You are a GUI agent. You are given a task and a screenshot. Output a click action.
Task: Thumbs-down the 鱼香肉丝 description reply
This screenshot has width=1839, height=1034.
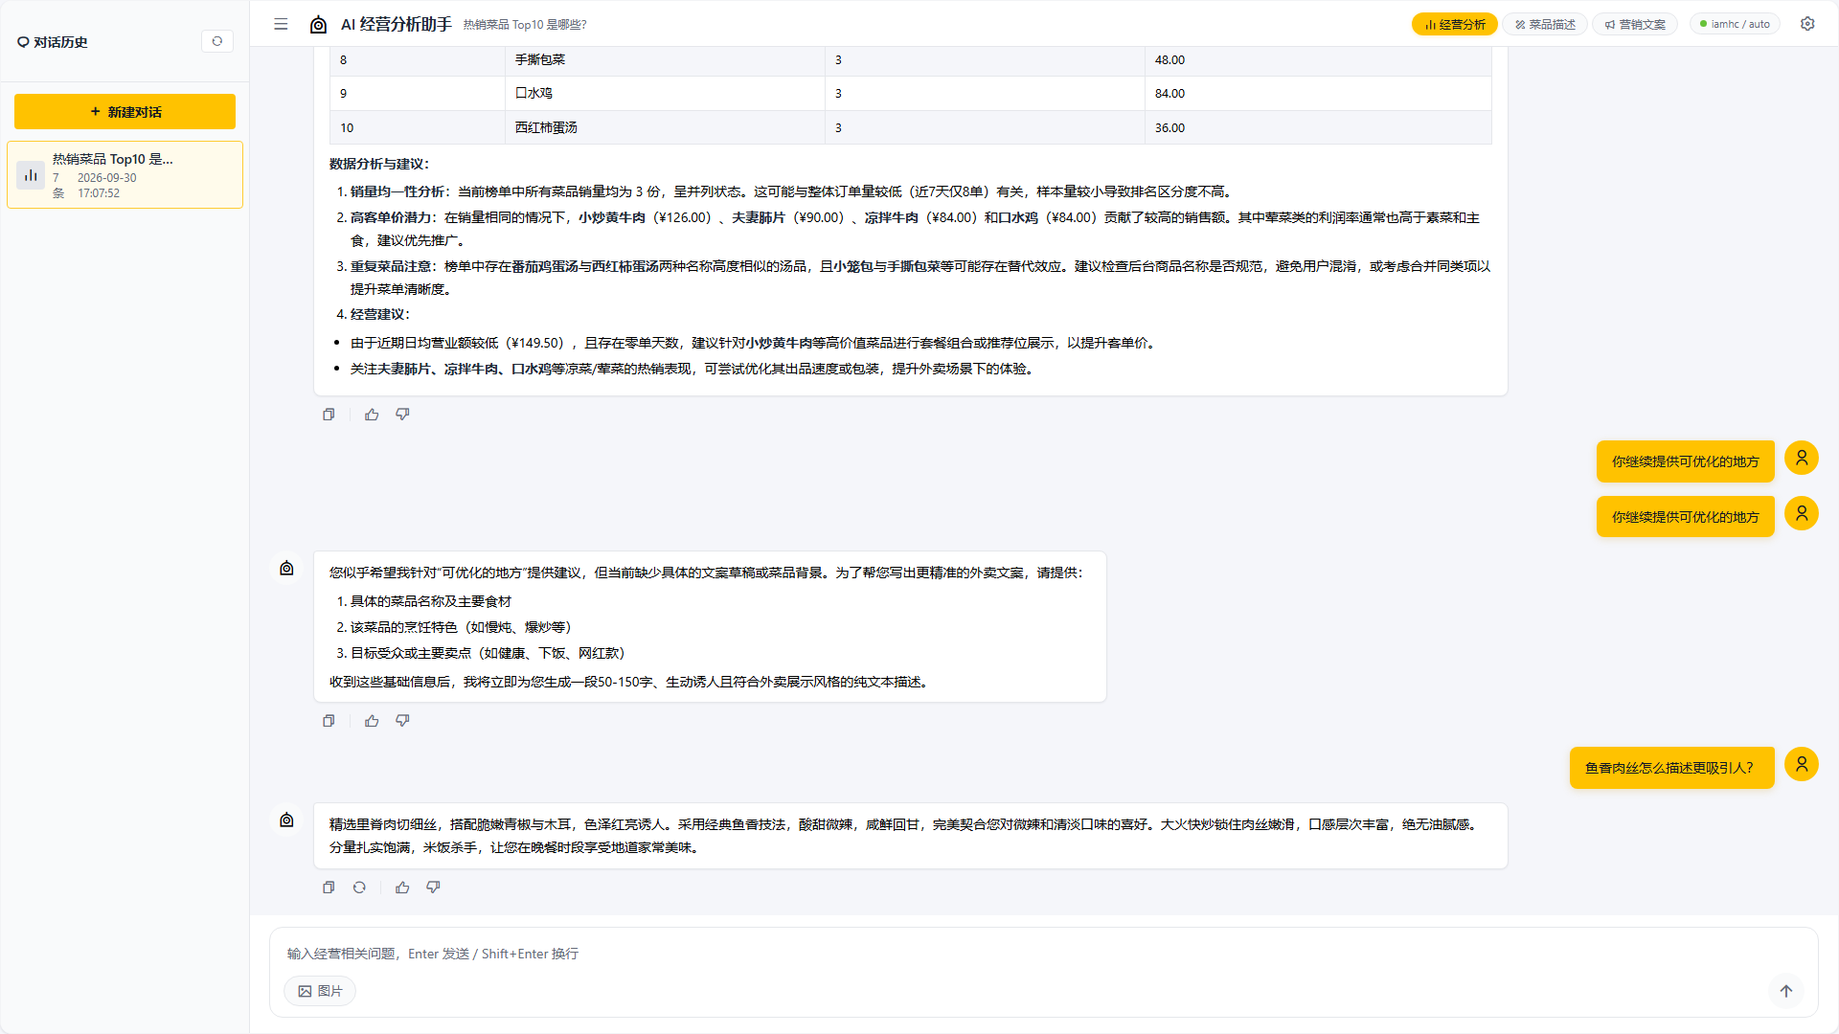[x=433, y=888]
